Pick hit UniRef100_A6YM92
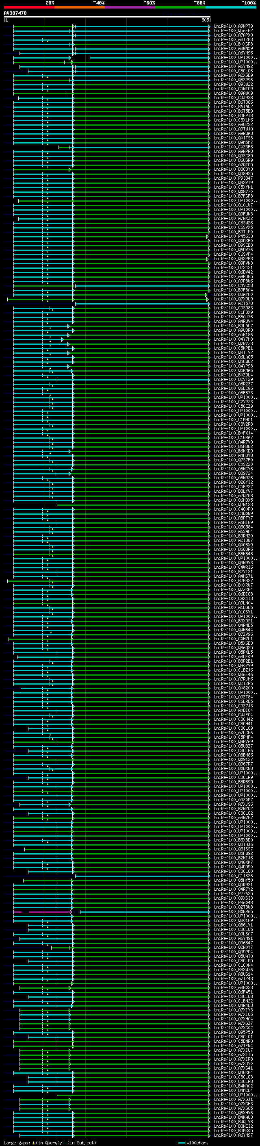 (233, 66)
